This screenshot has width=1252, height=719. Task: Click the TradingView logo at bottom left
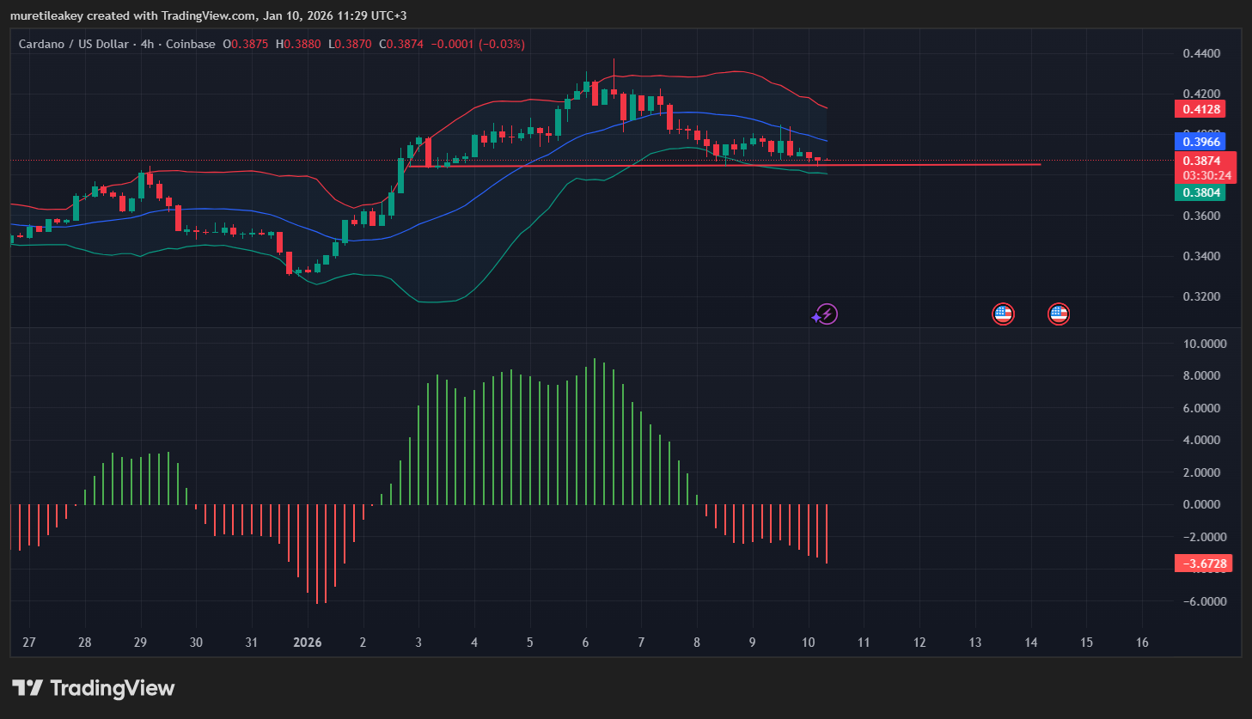tap(93, 688)
